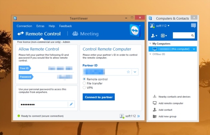Viewport: 210px width, 135px height.
Task: Click the Meeting people icon
Action: pyautogui.click(x=75, y=34)
